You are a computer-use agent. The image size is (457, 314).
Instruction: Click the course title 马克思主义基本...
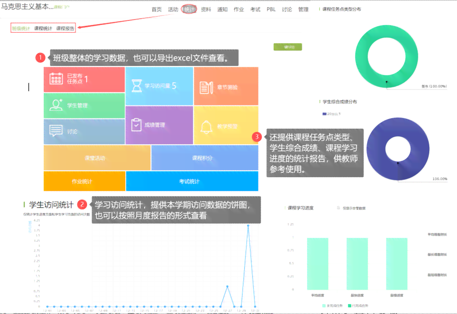[27, 6]
